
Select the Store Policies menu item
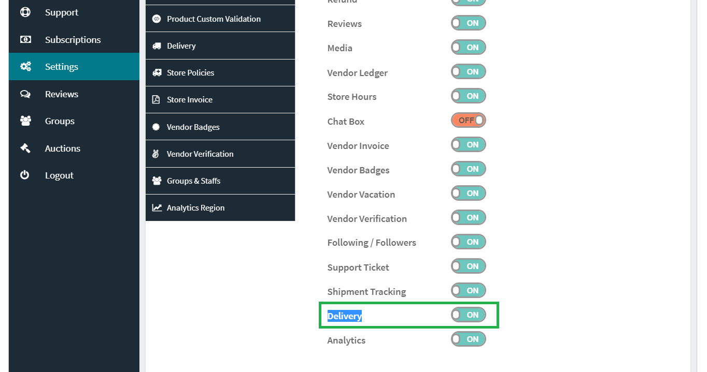(x=220, y=72)
